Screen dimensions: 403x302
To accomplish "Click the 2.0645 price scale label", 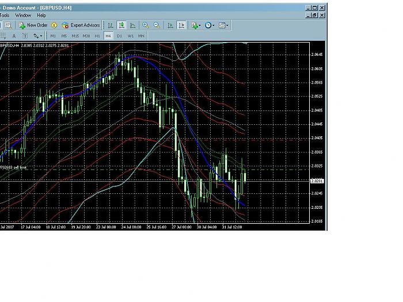I will 317,55.
